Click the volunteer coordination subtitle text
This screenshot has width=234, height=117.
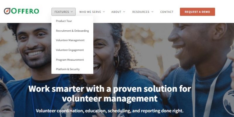point(109,111)
